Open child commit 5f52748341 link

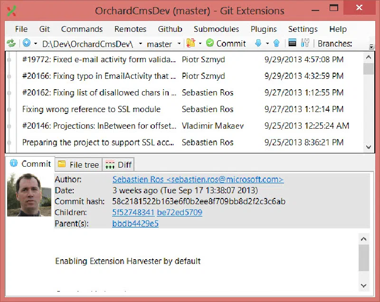[133, 212]
